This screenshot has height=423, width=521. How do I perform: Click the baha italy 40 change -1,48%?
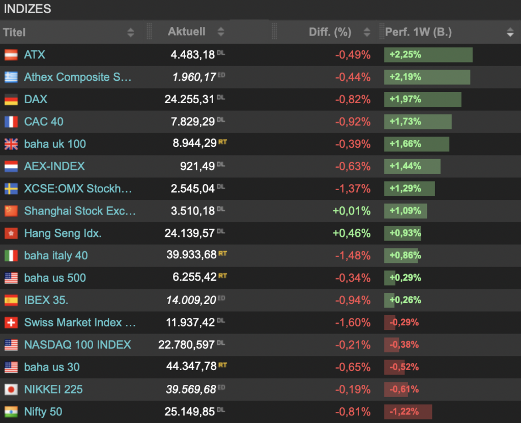pyautogui.click(x=353, y=255)
